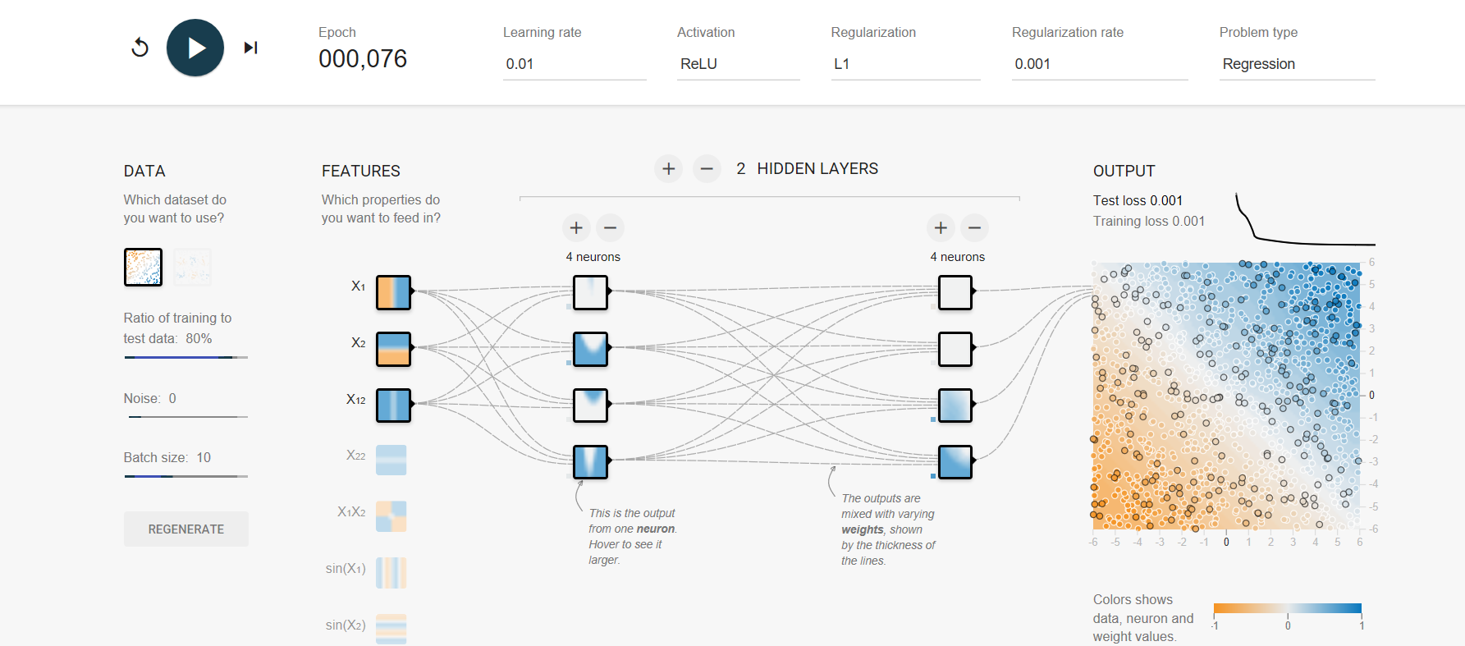Open the Regularization rate dropdown
1465x646 pixels.
click(x=1100, y=64)
